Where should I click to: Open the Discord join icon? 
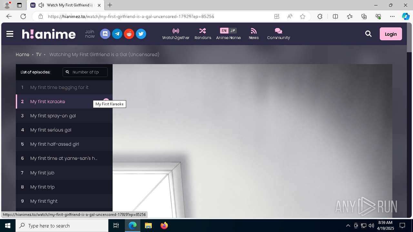[x=105, y=34]
